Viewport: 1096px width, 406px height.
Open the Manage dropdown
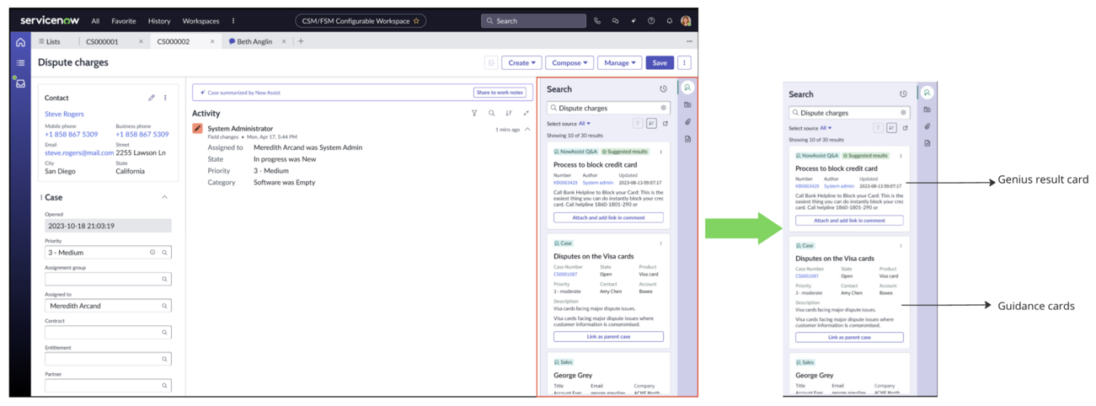[619, 62]
